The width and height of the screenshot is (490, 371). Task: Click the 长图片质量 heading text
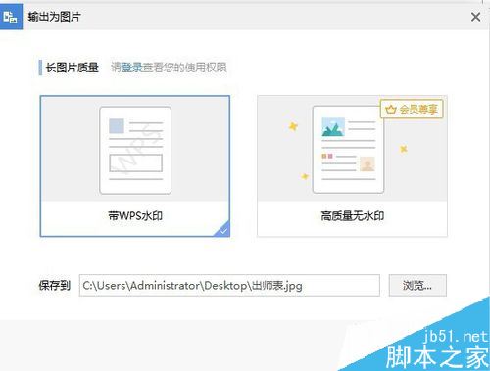(72, 68)
